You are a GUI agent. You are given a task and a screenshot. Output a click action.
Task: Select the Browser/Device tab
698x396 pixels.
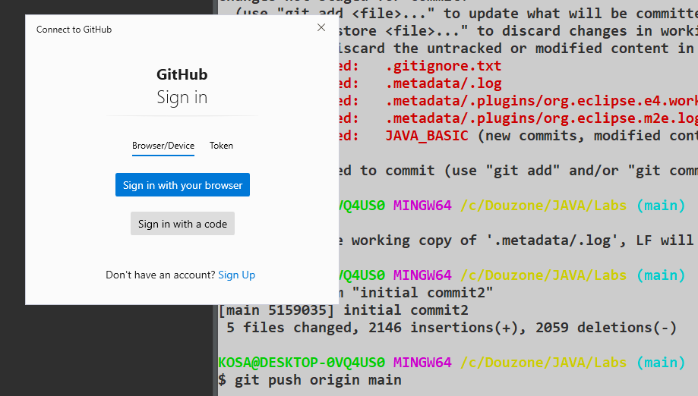[163, 146]
